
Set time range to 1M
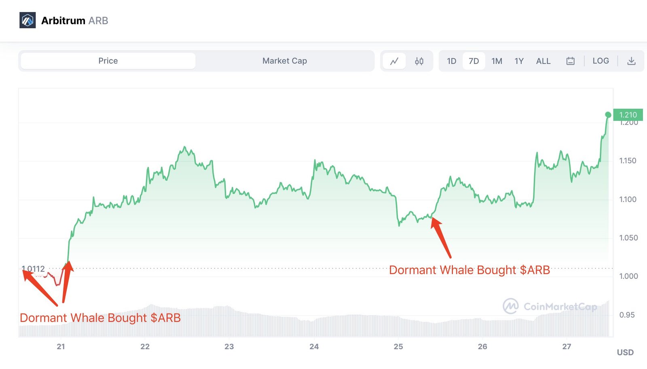pos(497,61)
